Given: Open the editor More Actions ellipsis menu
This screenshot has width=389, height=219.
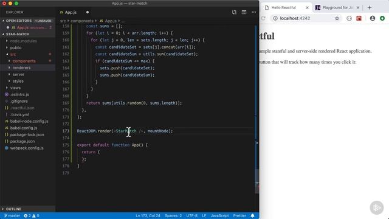Looking at the screenshot, I should point(254,12).
